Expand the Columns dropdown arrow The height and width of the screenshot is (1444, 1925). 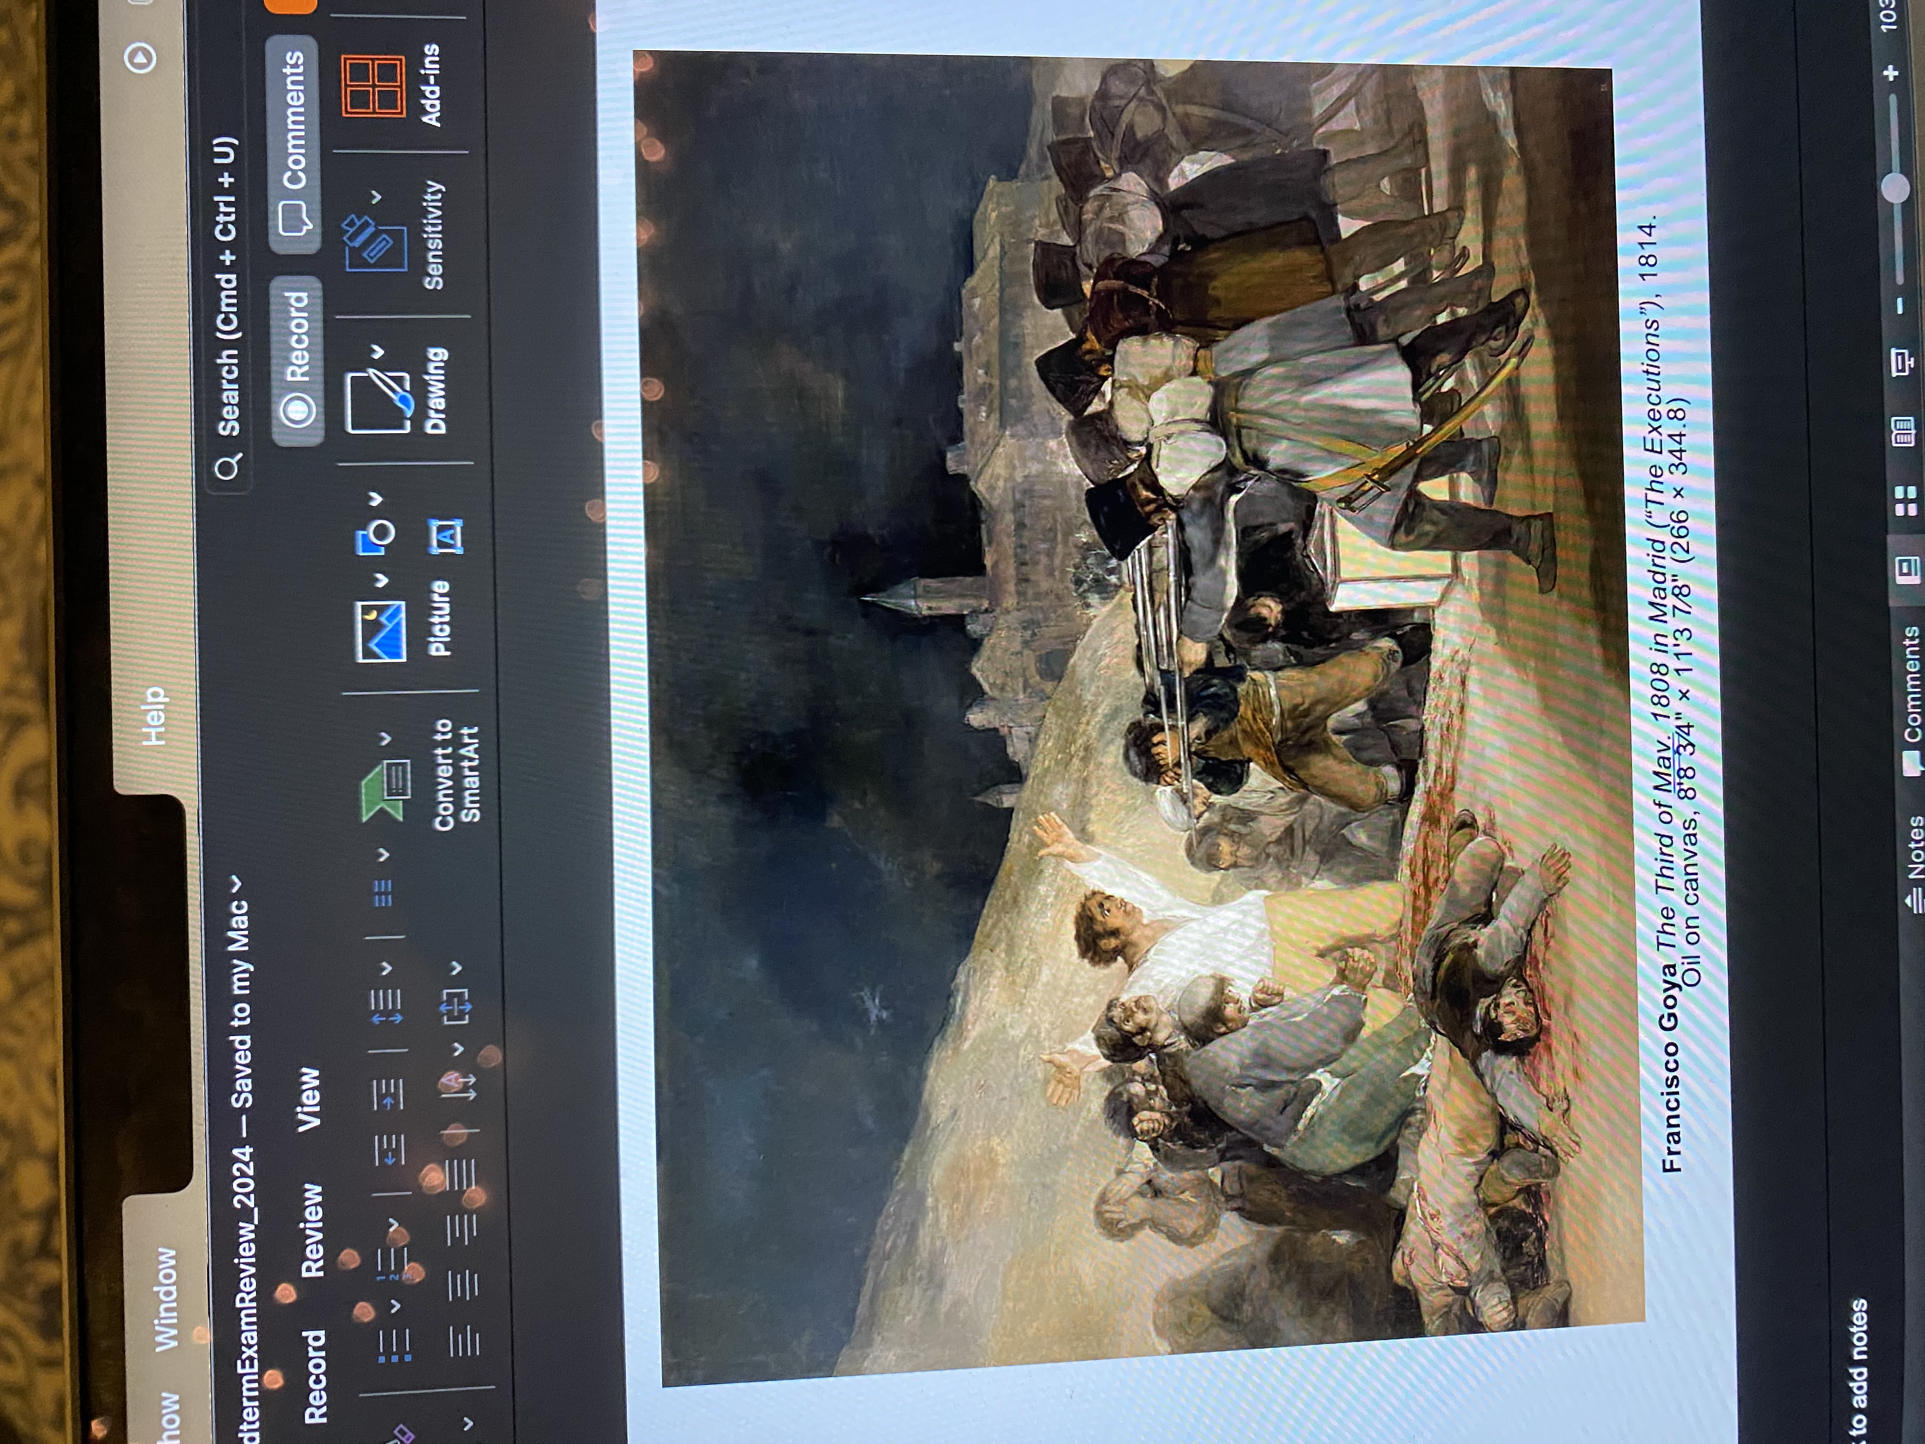point(383,856)
